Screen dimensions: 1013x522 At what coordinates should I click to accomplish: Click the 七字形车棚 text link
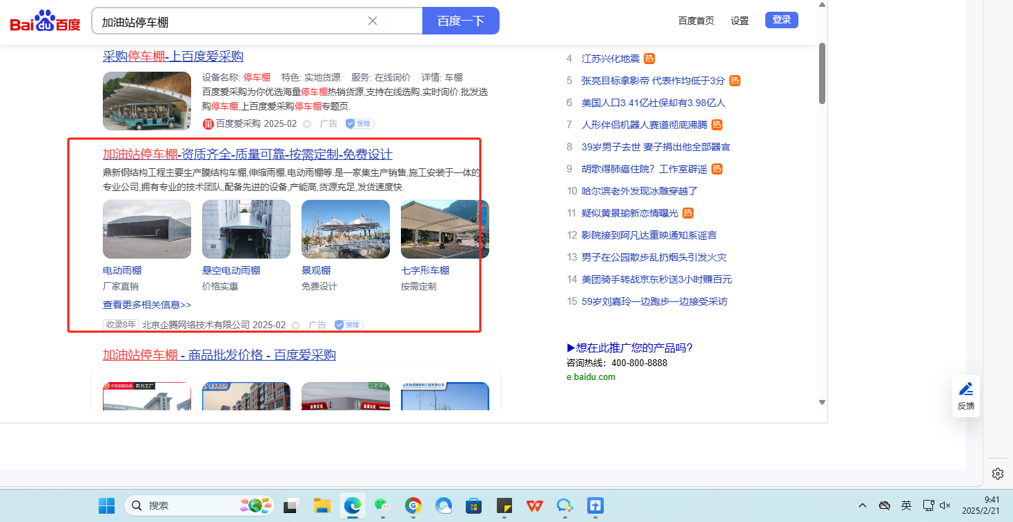point(425,270)
